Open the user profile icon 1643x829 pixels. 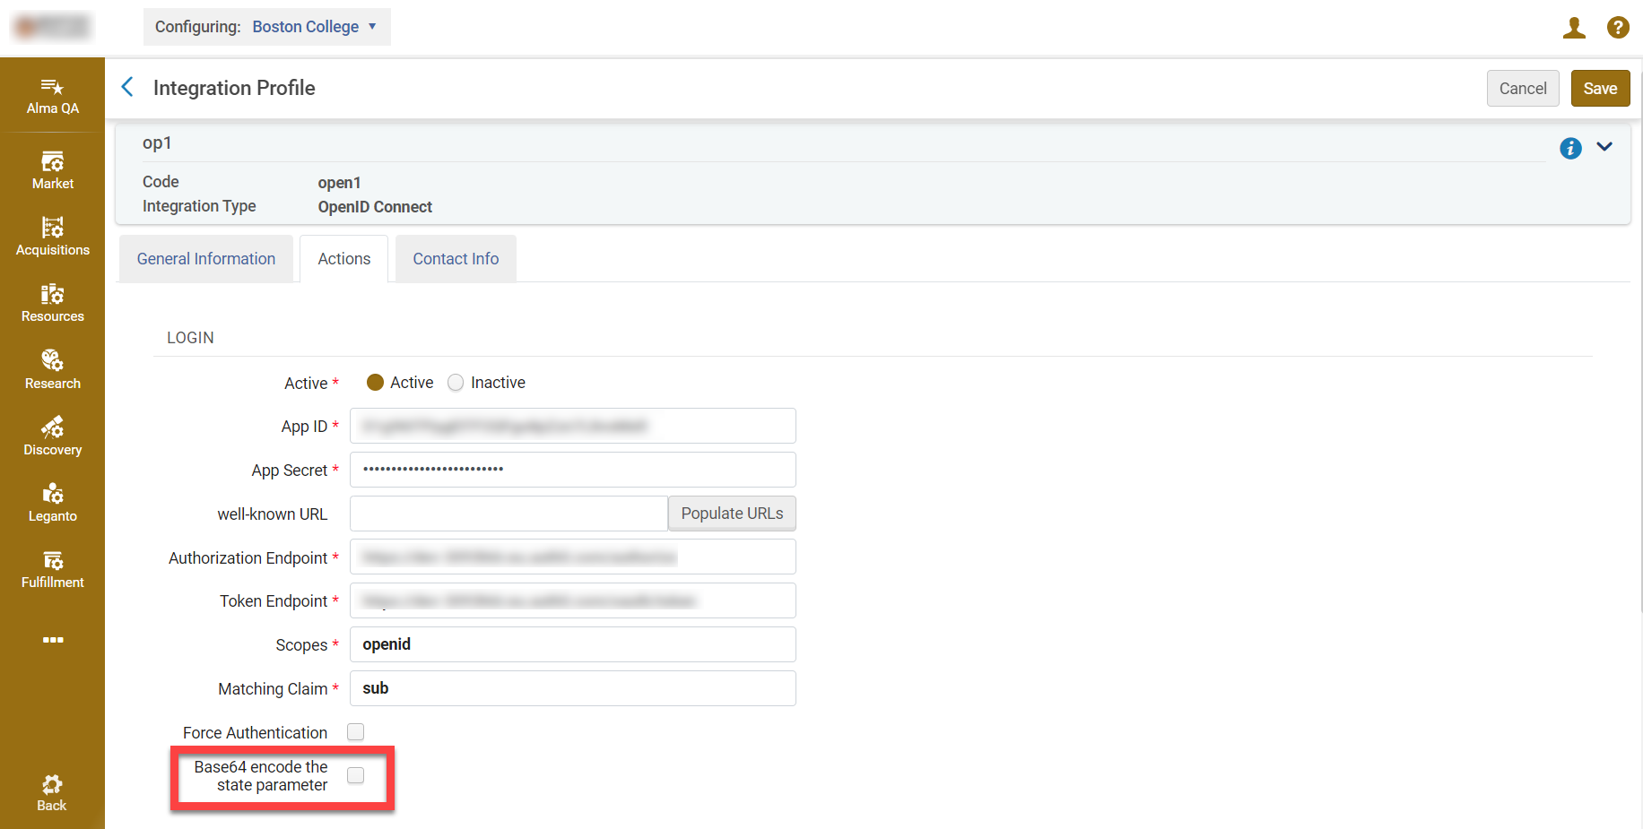pos(1574,28)
